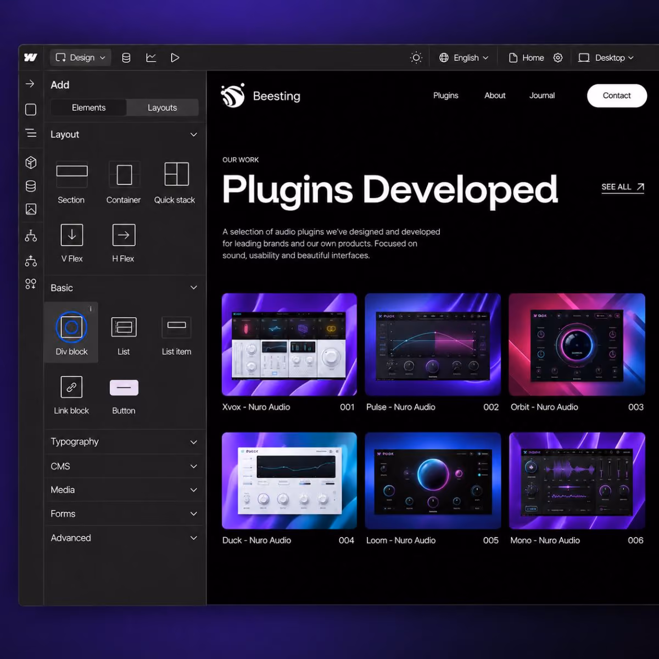Switch to the Layouts tab

pyautogui.click(x=163, y=108)
